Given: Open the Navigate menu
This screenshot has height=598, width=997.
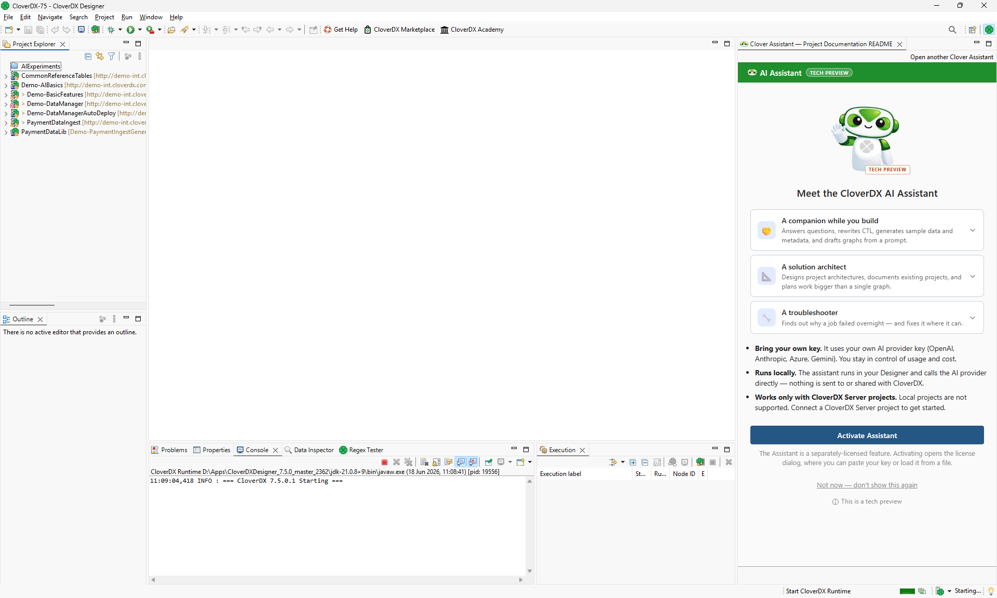Looking at the screenshot, I should coord(50,17).
